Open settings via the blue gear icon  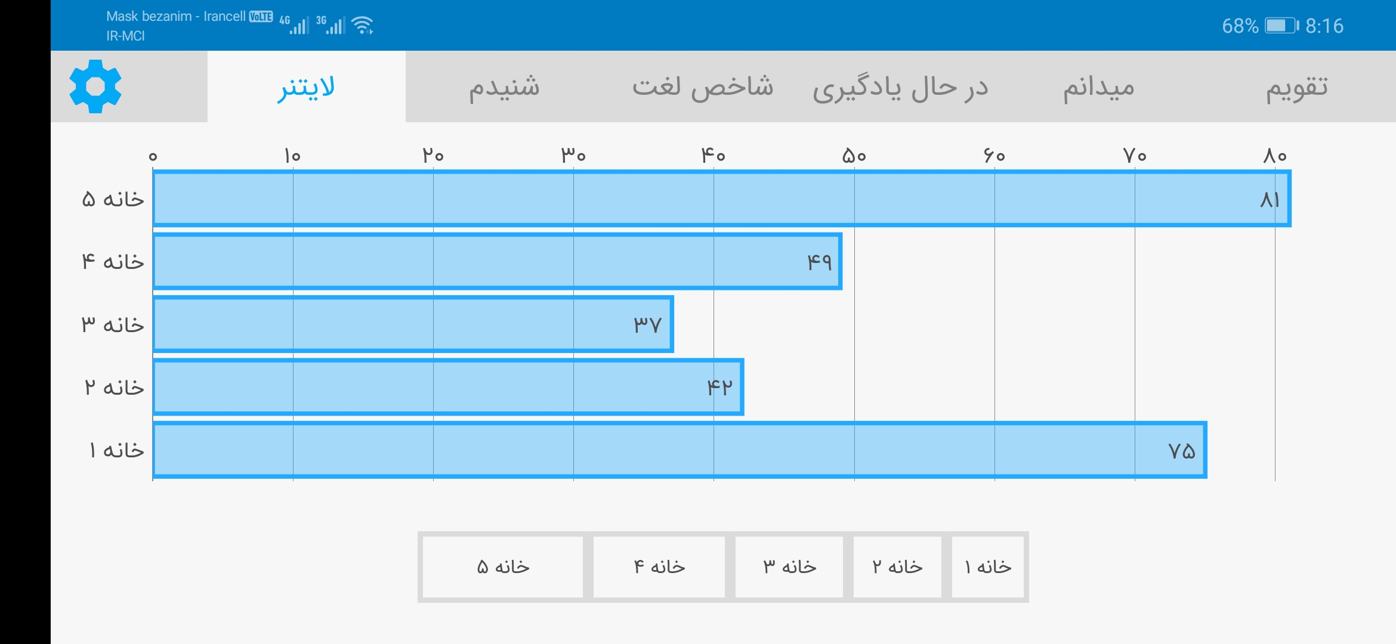point(95,86)
